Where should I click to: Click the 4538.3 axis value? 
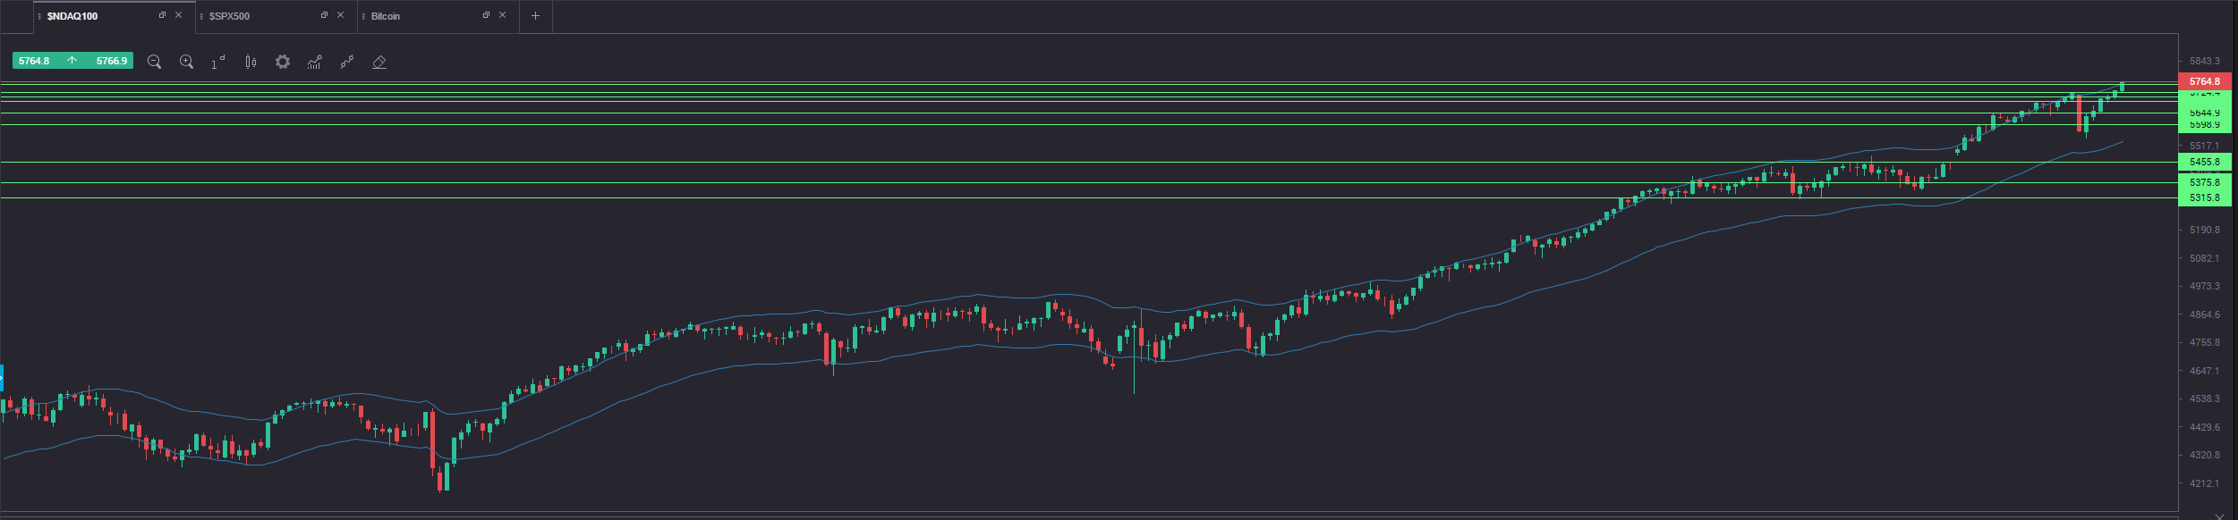pos(2204,398)
